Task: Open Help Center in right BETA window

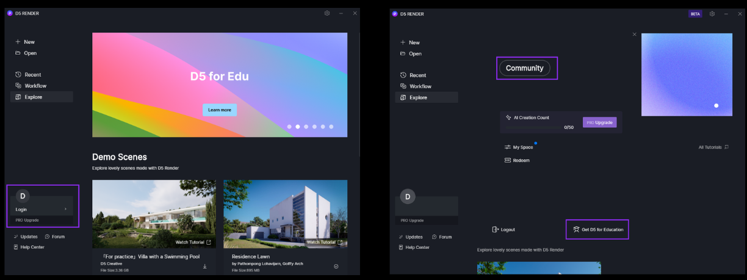Action: pyautogui.click(x=414, y=248)
